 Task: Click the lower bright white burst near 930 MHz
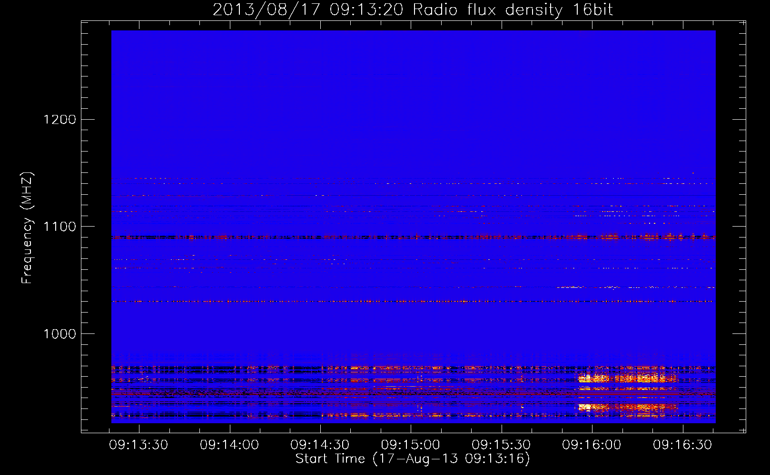click(x=585, y=407)
